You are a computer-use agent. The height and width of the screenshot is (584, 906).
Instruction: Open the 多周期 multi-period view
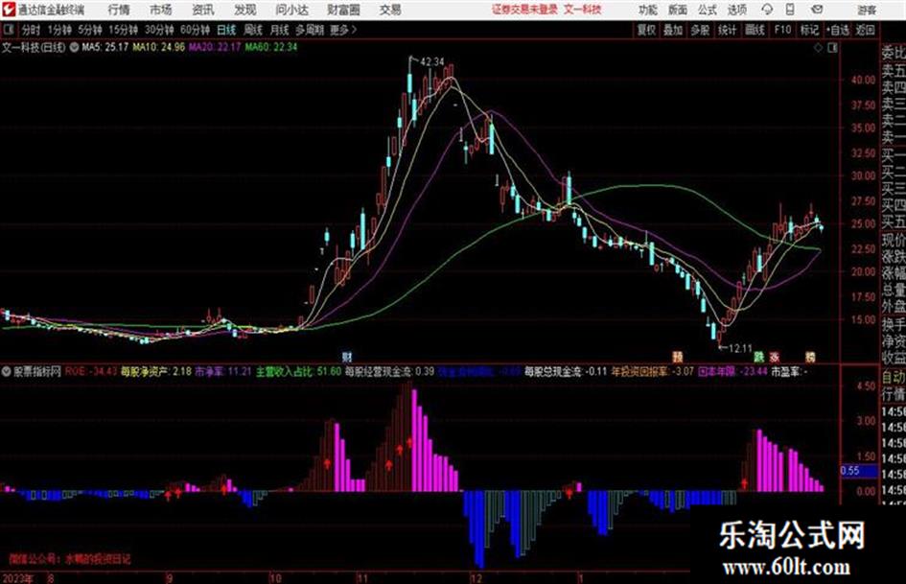tap(310, 30)
